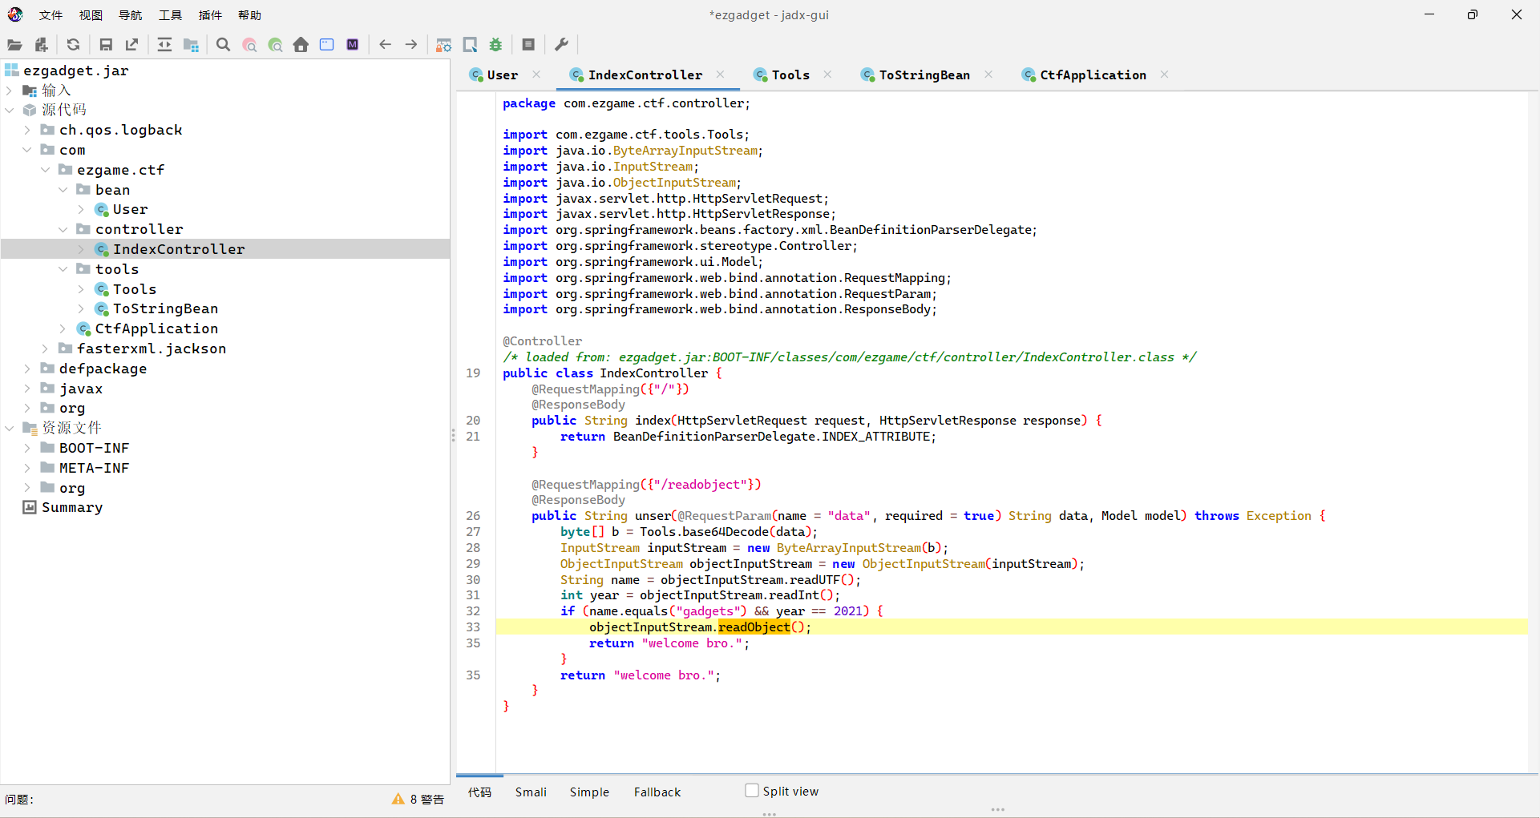This screenshot has height=818, width=1540.
Task: Expand the BOOT-INF folder
Action: (27, 448)
